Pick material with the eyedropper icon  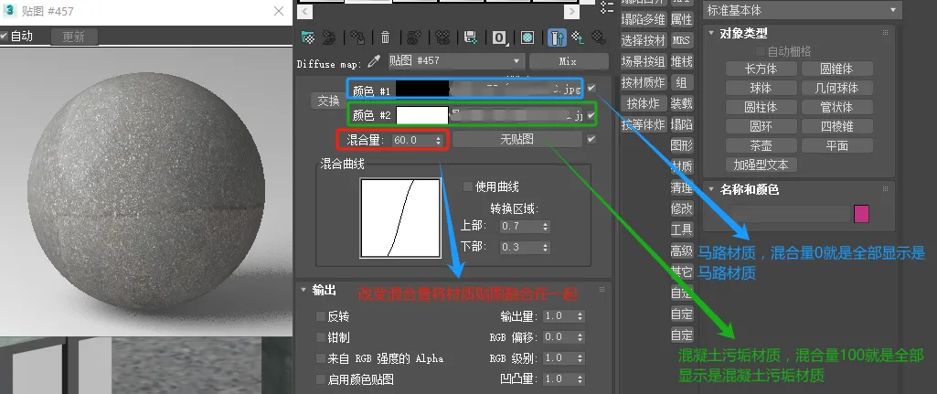374,61
